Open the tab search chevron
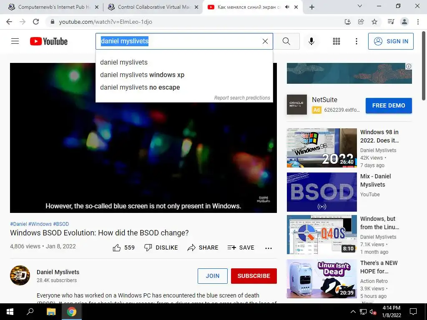427x320 pixels. click(359, 6)
